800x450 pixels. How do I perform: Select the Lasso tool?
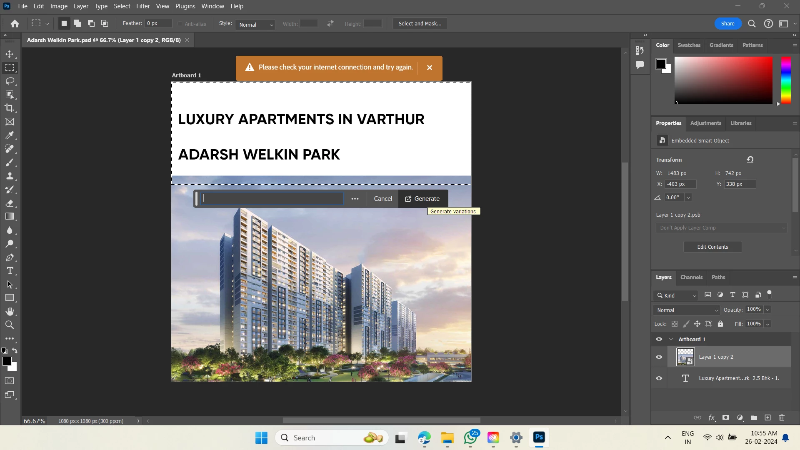pos(10,81)
